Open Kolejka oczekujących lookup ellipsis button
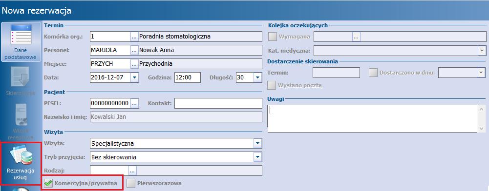 [356, 37]
